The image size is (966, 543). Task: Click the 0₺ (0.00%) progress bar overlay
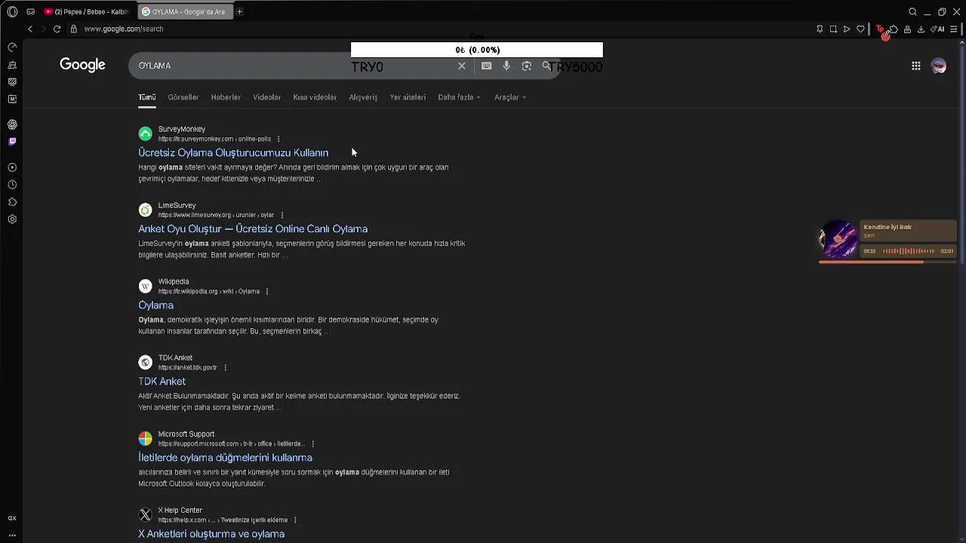[477, 50]
